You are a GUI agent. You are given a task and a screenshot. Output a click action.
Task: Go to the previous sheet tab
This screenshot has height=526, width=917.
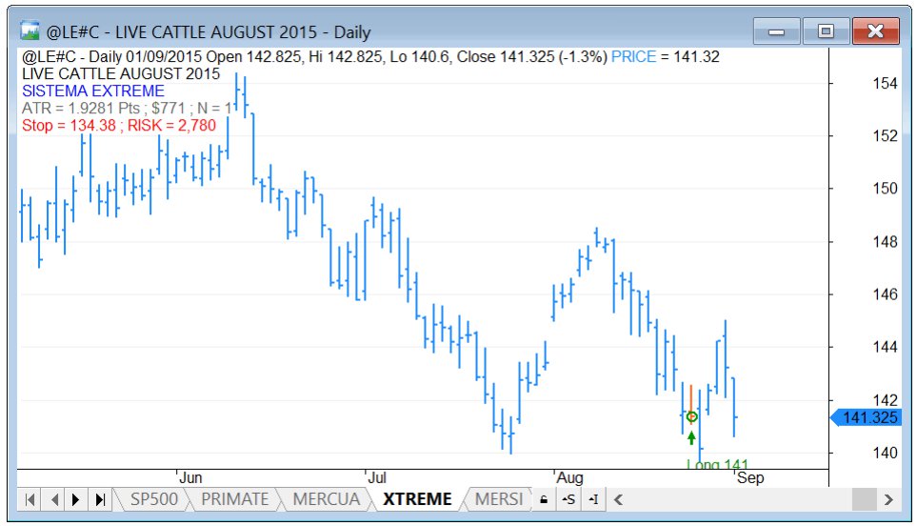coord(54,499)
